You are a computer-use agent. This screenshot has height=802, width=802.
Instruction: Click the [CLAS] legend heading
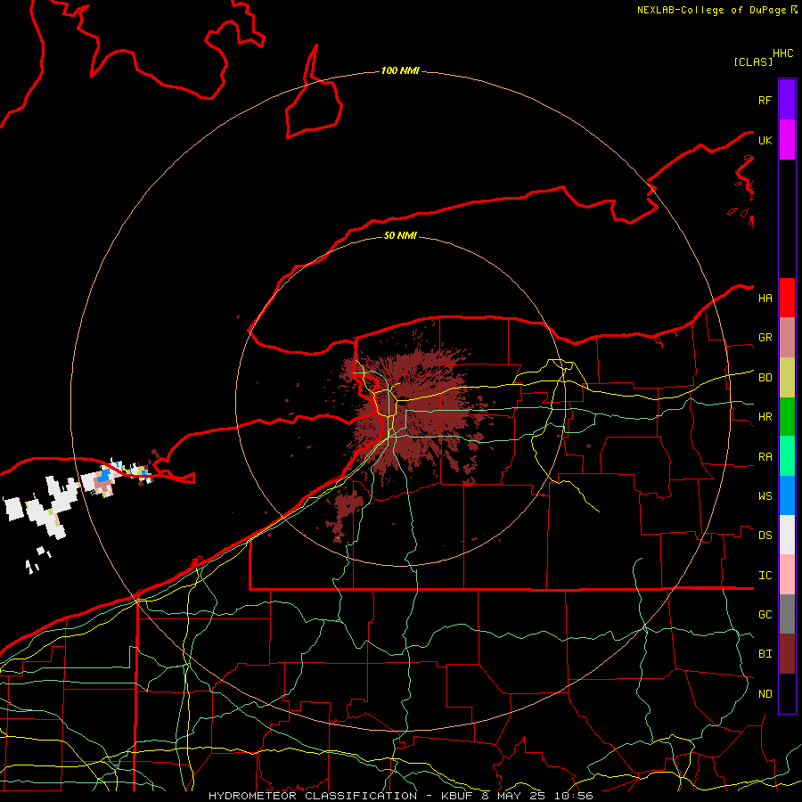coord(753,61)
